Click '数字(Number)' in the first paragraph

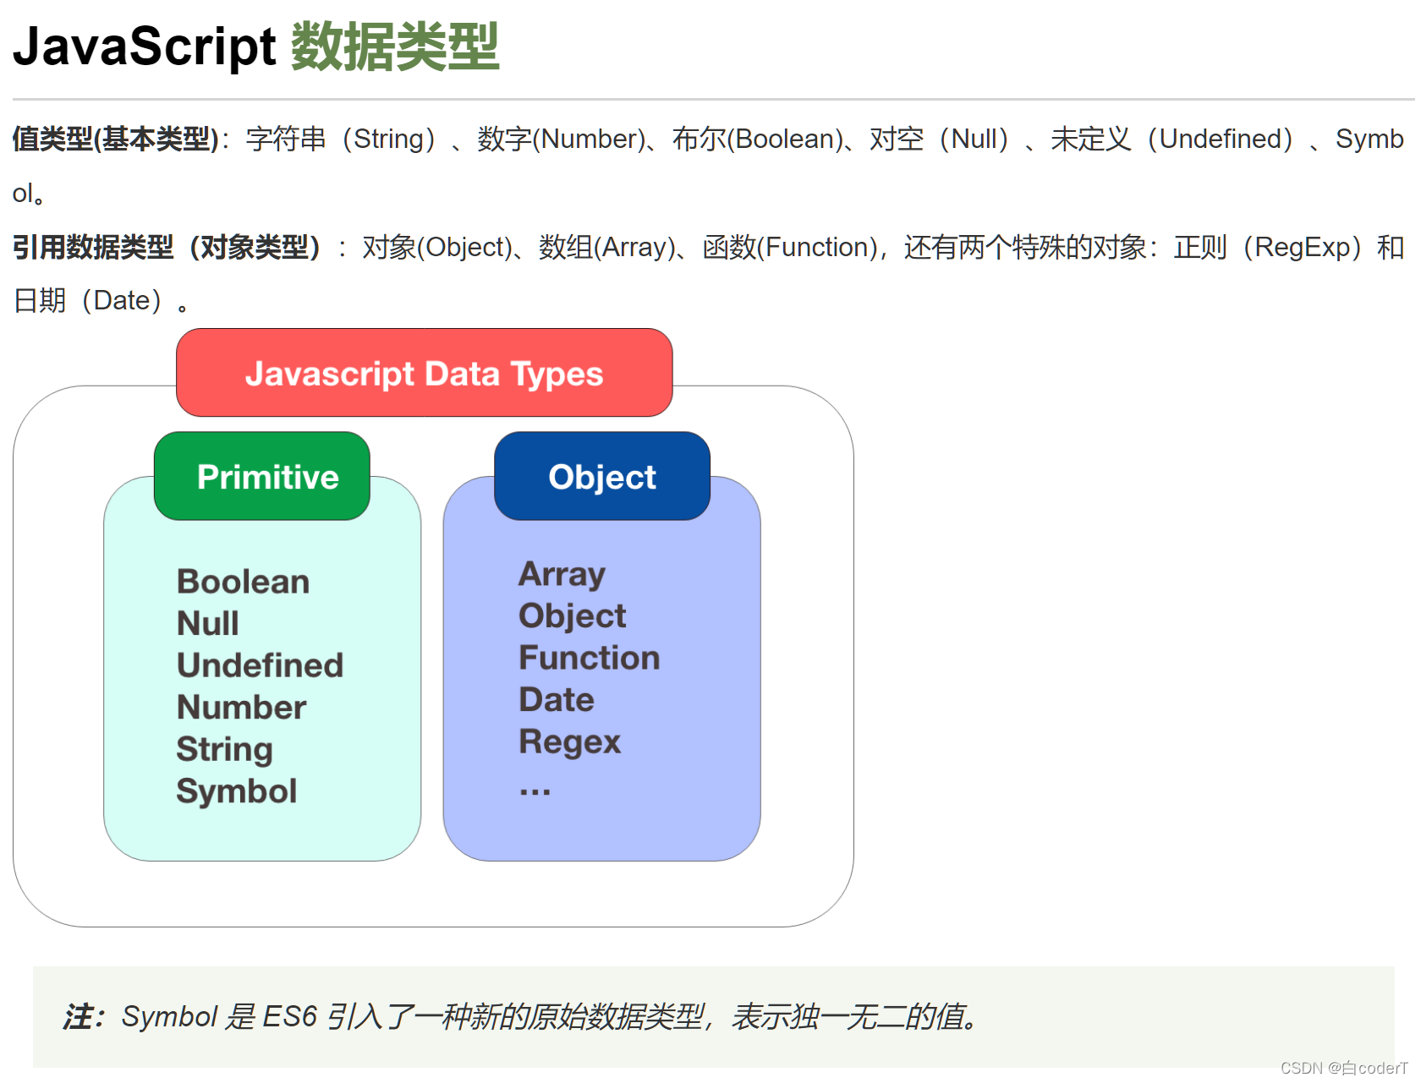562,139
